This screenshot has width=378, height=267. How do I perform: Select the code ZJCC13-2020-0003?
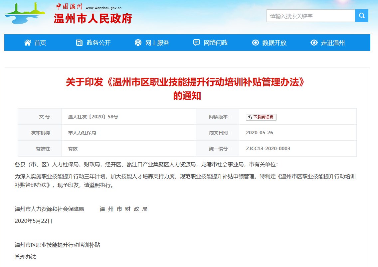coord(268,148)
